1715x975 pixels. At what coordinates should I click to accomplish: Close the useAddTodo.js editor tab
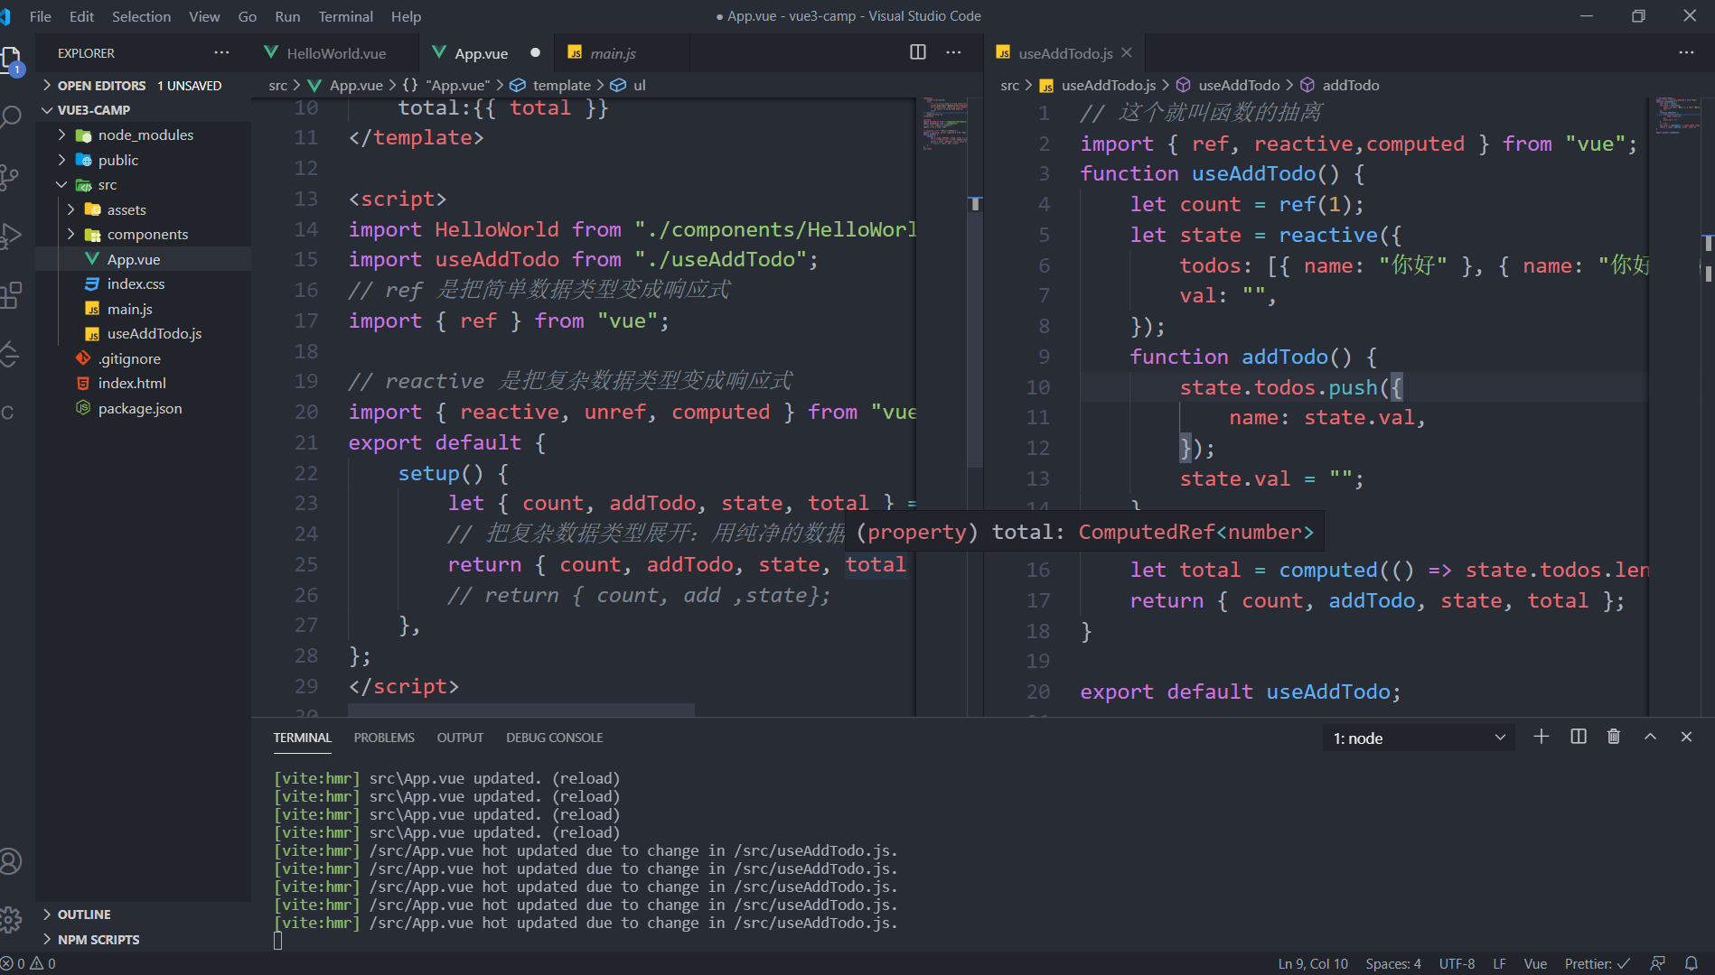pyautogui.click(x=1127, y=52)
